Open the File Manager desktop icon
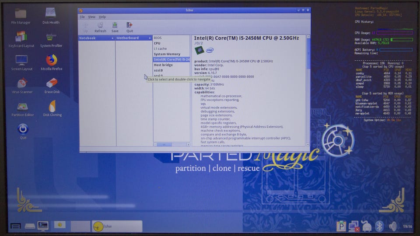This screenshot has height=236, width=420. click(21, 16)
